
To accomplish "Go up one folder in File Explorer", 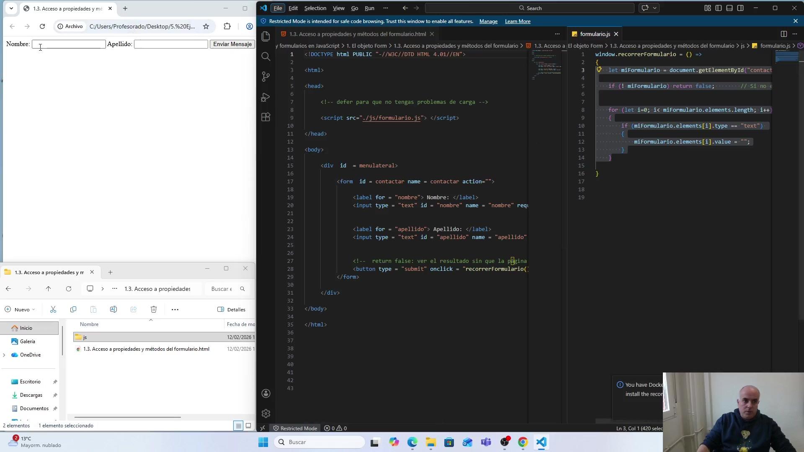I will pos(49,289).
